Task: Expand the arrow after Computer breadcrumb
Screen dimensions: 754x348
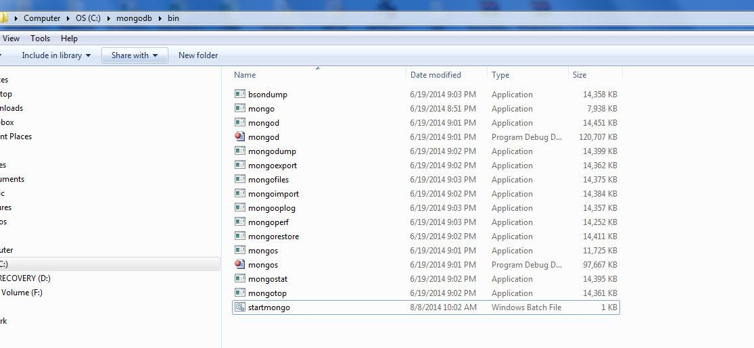Action: click(x=68, y=18)
